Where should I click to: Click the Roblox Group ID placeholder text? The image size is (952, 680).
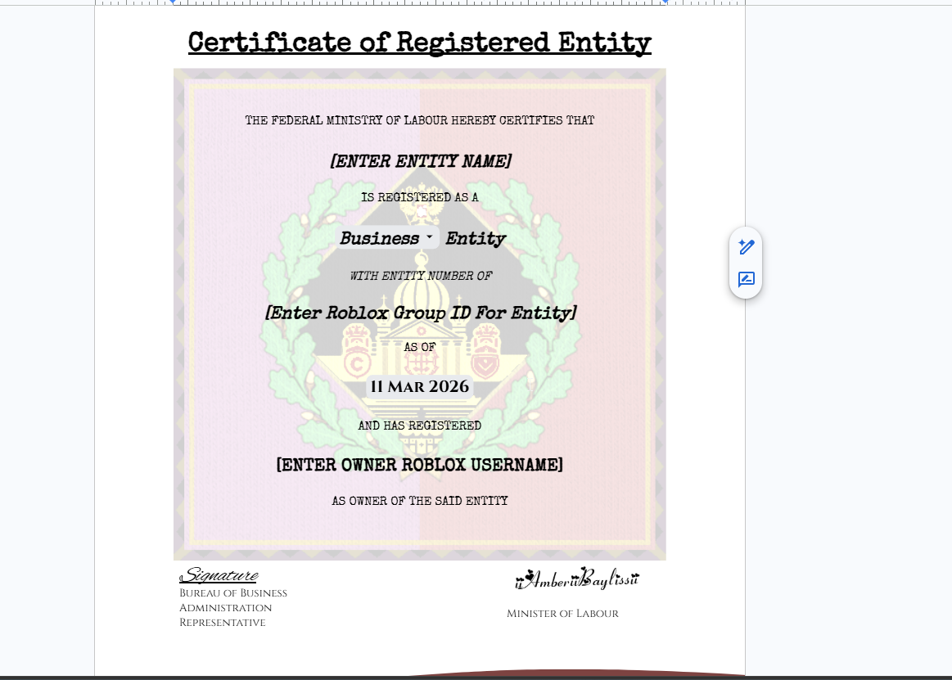tap(420, 313)
